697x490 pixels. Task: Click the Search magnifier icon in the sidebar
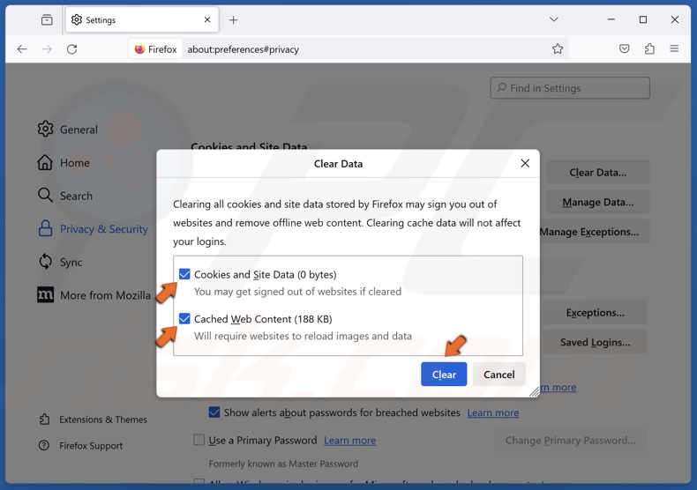[45, 195]
